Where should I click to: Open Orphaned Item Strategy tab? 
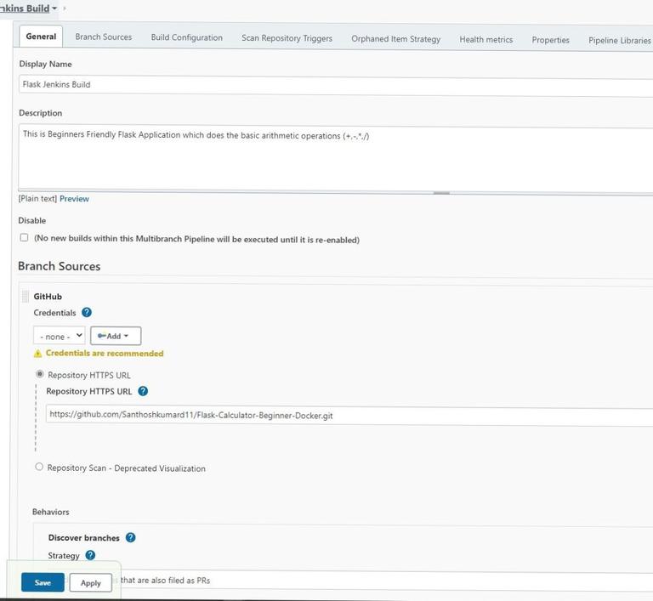[x=395, y=39]
